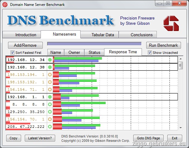Click status ring for 198.153.192.1
The height and width of the screenshot is (148, 189).
click(x=50, y=82)
